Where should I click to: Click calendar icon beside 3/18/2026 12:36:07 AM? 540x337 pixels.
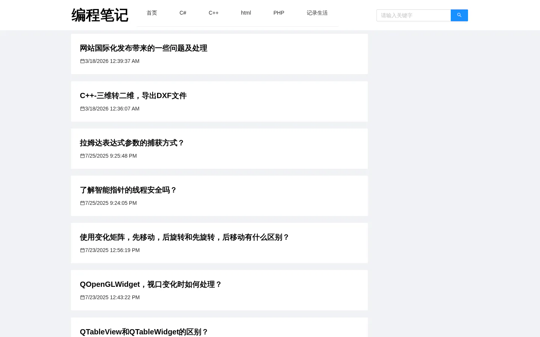pos(82,109)
